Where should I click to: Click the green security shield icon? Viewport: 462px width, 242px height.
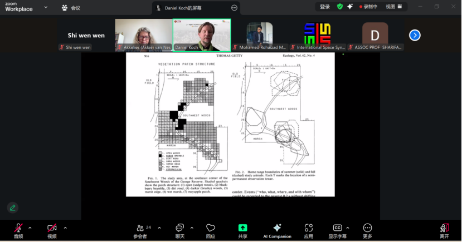tap(340, 7)
